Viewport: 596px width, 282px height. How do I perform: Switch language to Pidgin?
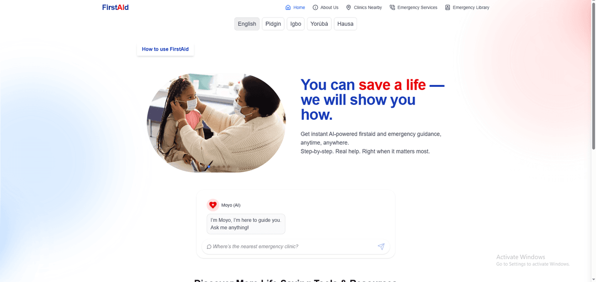coord(273,24)
